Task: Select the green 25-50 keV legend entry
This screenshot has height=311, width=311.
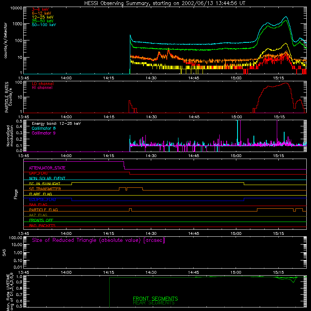Action: (43, 21)
